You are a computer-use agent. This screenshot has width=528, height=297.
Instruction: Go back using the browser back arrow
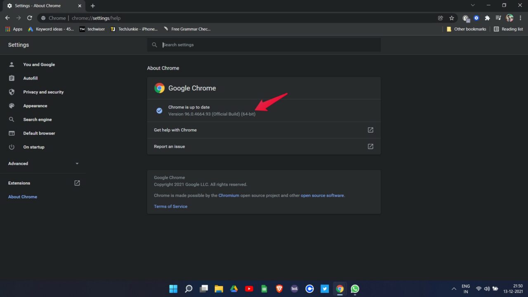click(7, 18)
